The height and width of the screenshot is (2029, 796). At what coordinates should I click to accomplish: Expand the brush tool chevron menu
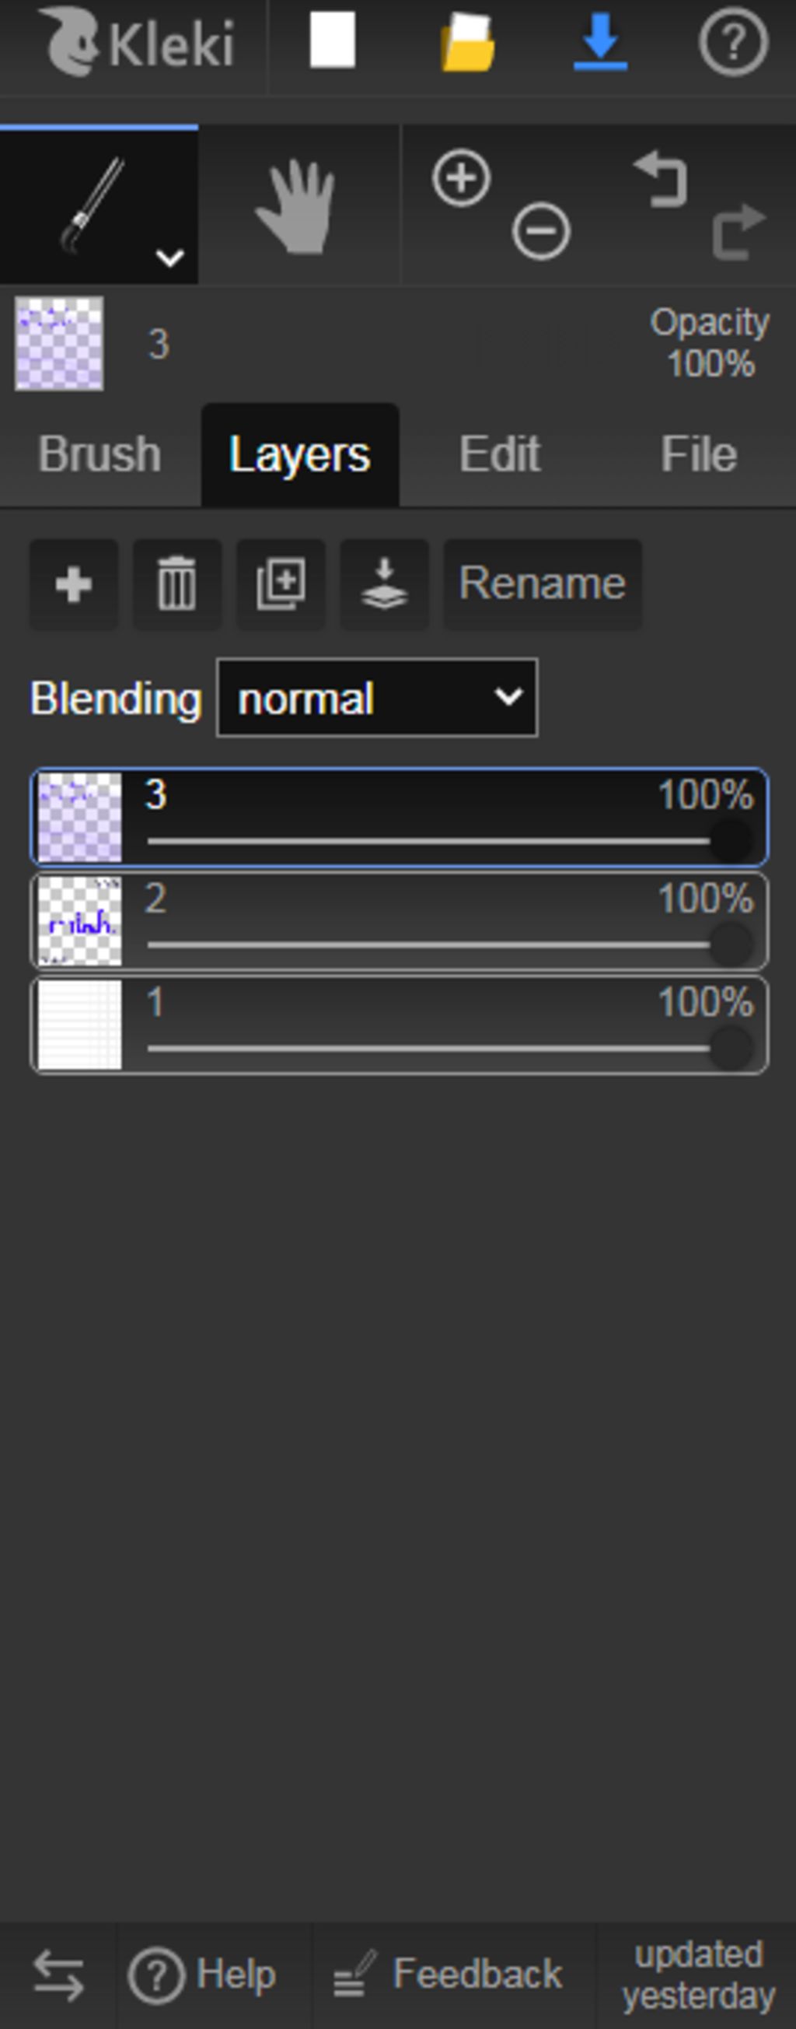(x=170, y=258)
